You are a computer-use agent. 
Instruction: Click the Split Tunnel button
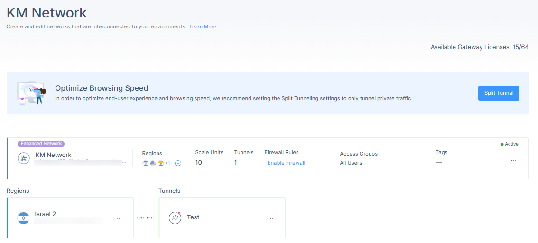pos(499,93)
